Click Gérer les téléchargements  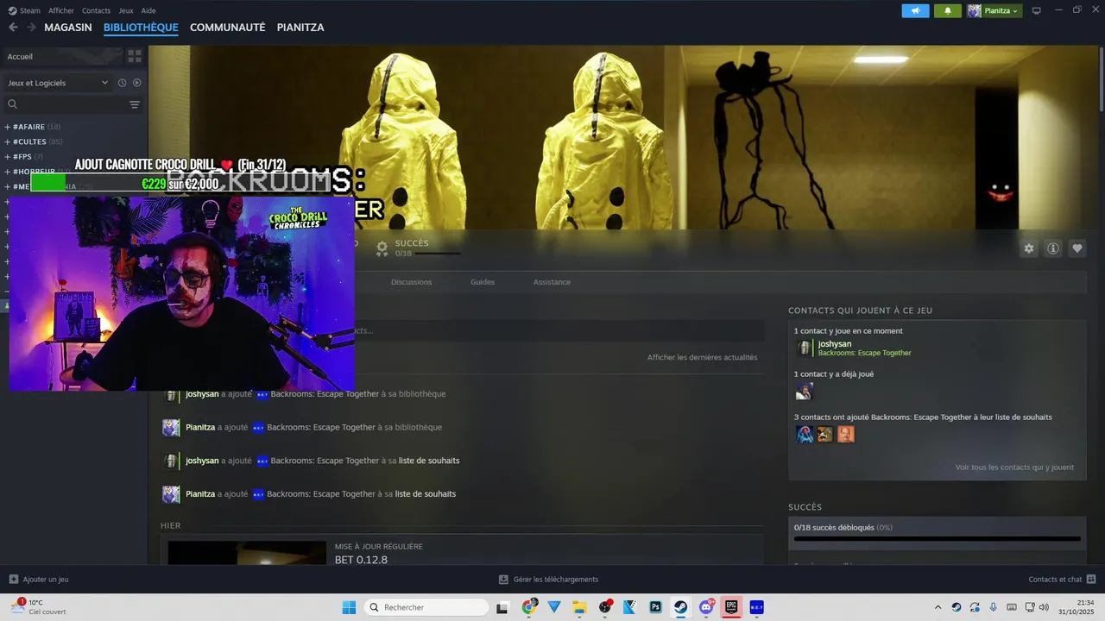tap(549, 580)
